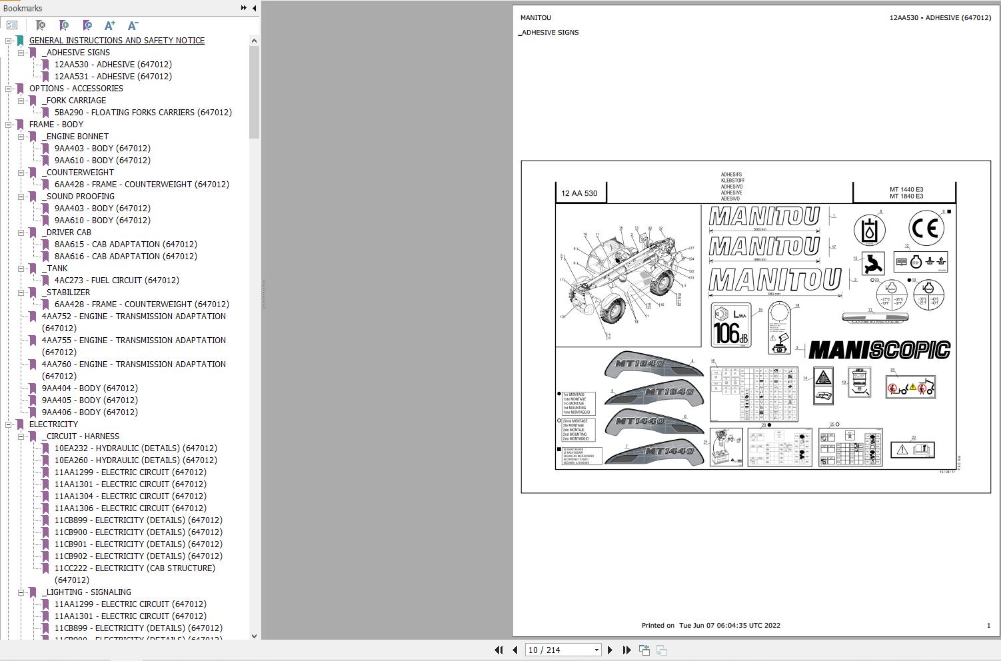Click the set bookmark destination icon
The height and width of the screenshot is (661, 1001).
pos(87,25)
